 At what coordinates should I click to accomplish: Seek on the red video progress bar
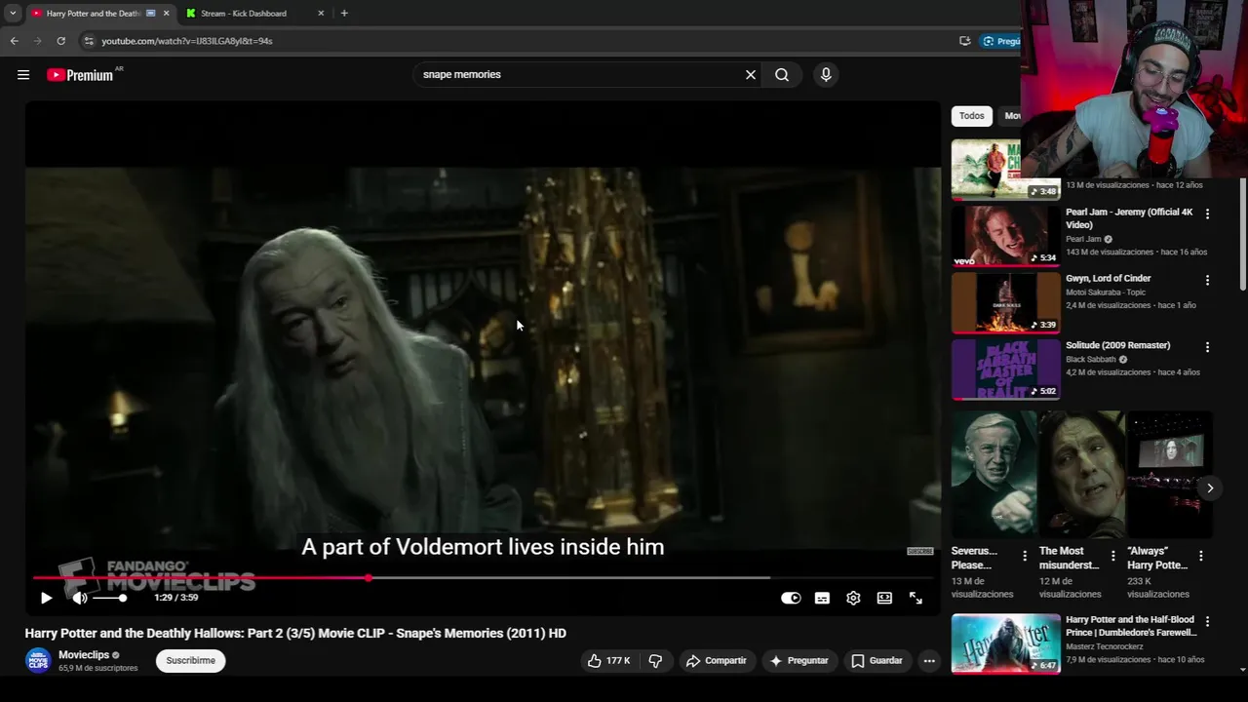[x=484, y=578]
